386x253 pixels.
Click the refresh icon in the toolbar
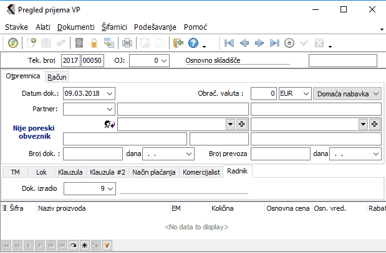pos(13,43)
